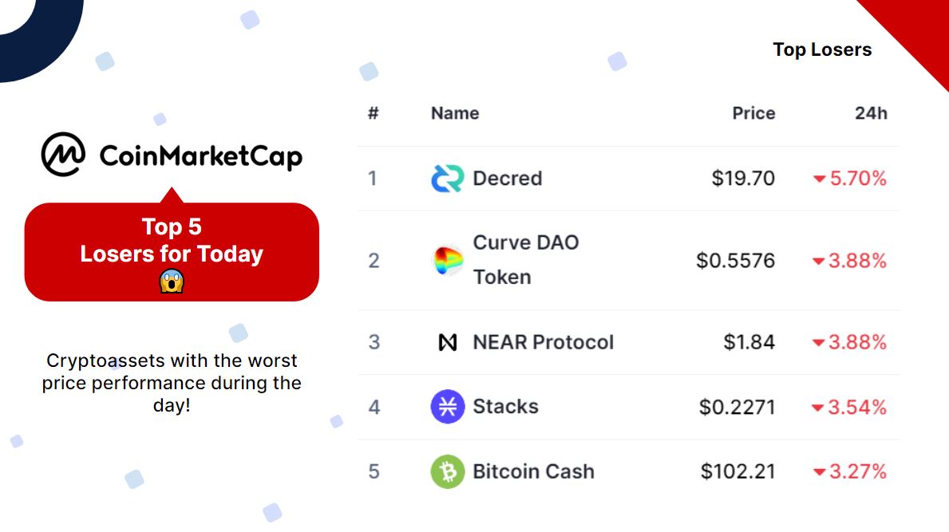Click the Curve DAO Token price $0.5576
The width and height of the screenshot is (949, 532).
click(x=735, y=261)
